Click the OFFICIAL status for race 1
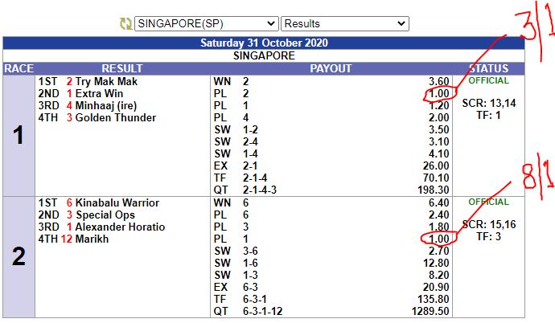Viewport: 555px width, 323px height. point(488,81)
